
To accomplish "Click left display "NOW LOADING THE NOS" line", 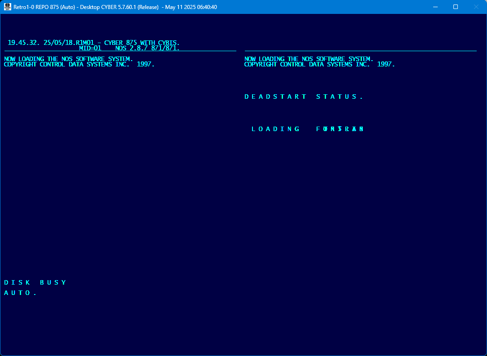I will (68, 59).
